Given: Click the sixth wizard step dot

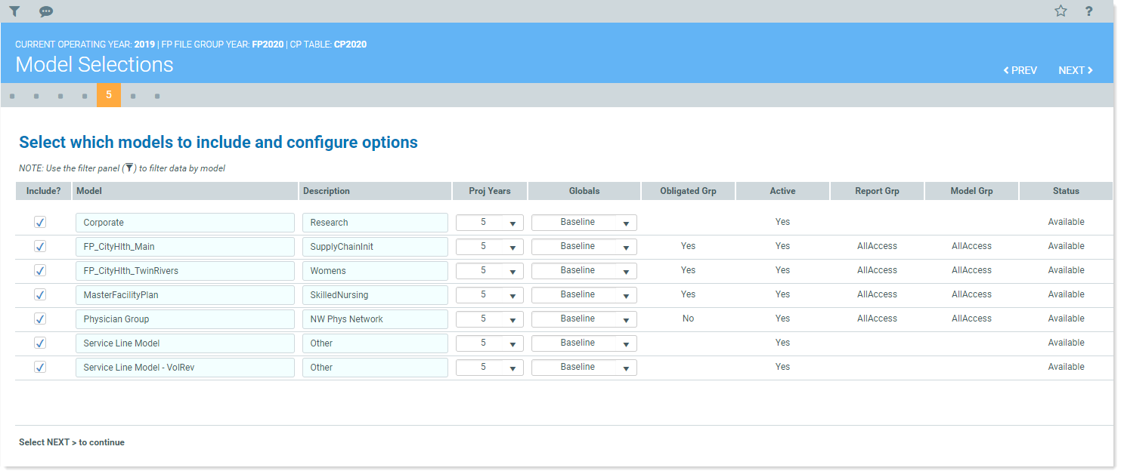Looking at the screenshot, I should pos(133,96).
